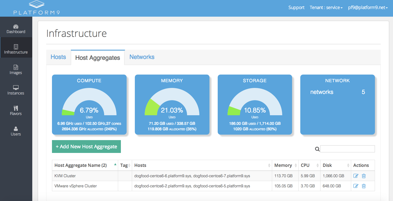Open Flavors fork and knife icon
The width and height of the screenshot is (393, 201).
[16, 108]
